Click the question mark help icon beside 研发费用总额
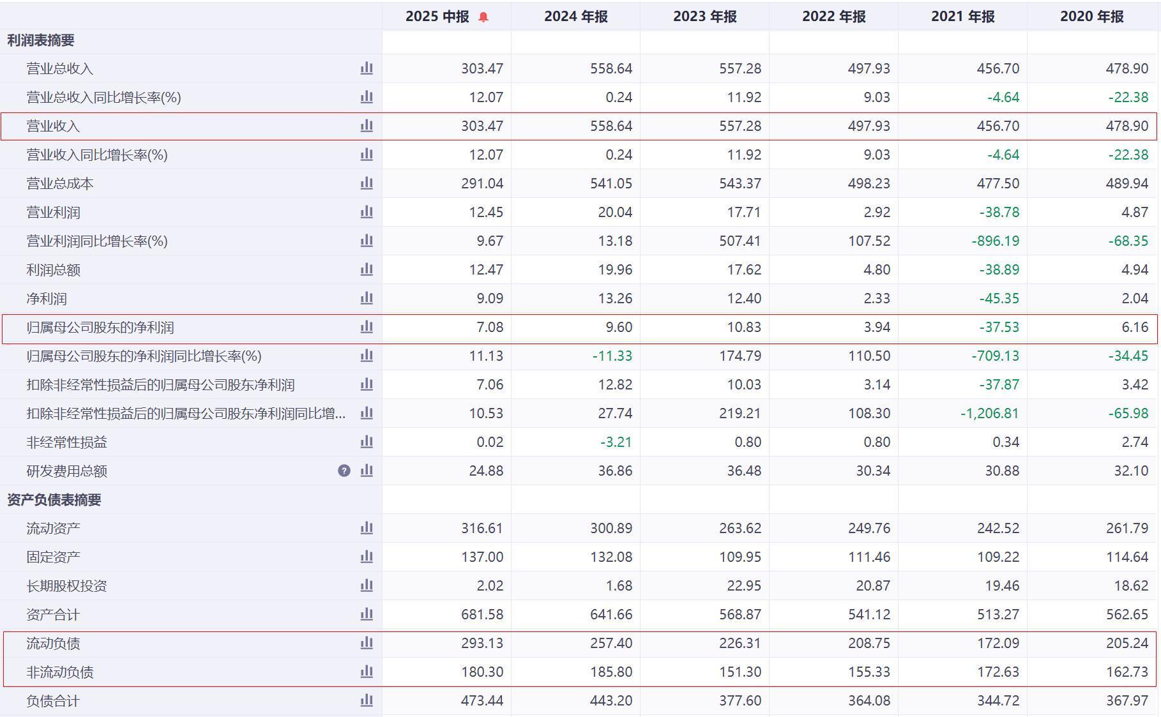This screenshot has height=717, width=1161. pos(344,471)
